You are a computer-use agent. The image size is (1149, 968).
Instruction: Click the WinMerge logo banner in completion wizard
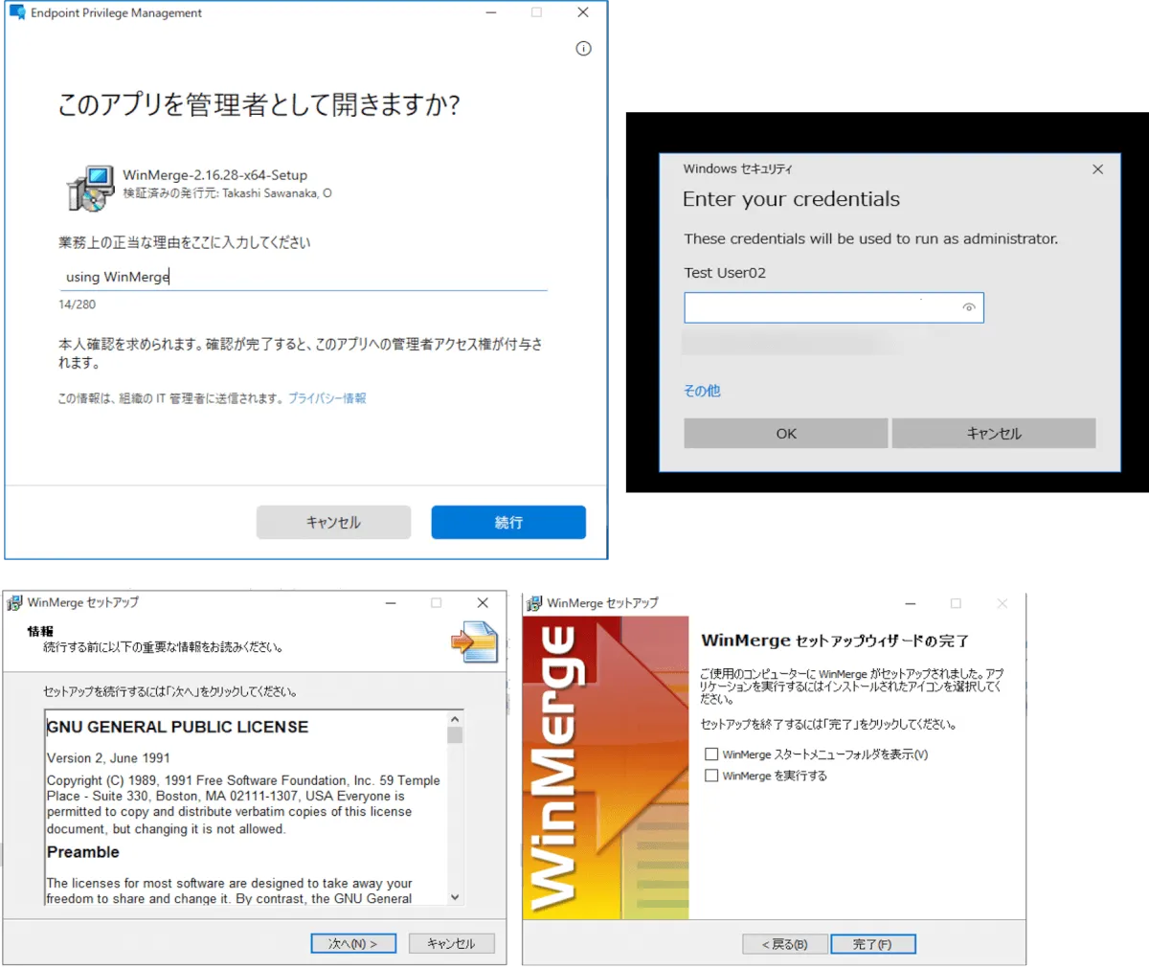(606, 768)
